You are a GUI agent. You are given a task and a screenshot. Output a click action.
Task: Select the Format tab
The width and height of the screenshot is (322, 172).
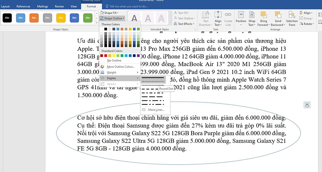coord(91,6)
